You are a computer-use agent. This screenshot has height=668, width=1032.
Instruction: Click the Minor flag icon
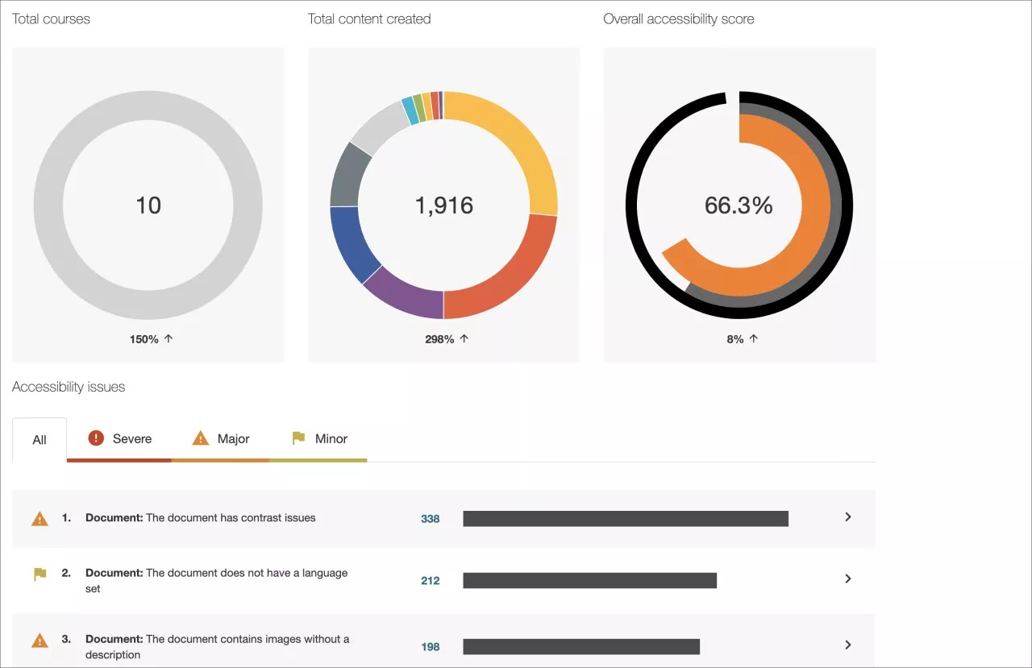click(x=298, y=438)
